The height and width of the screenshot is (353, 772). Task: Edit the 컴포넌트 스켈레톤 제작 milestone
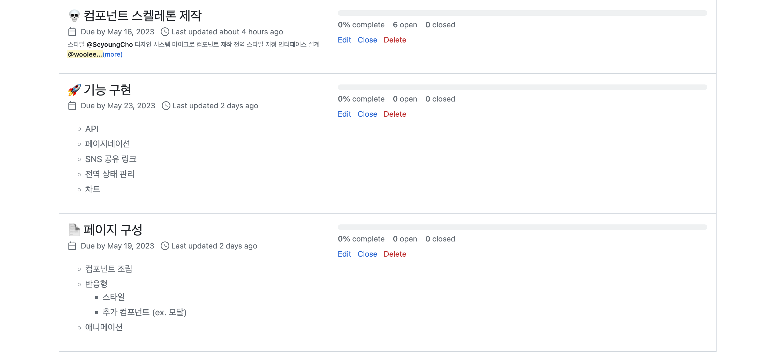(344, 40)
